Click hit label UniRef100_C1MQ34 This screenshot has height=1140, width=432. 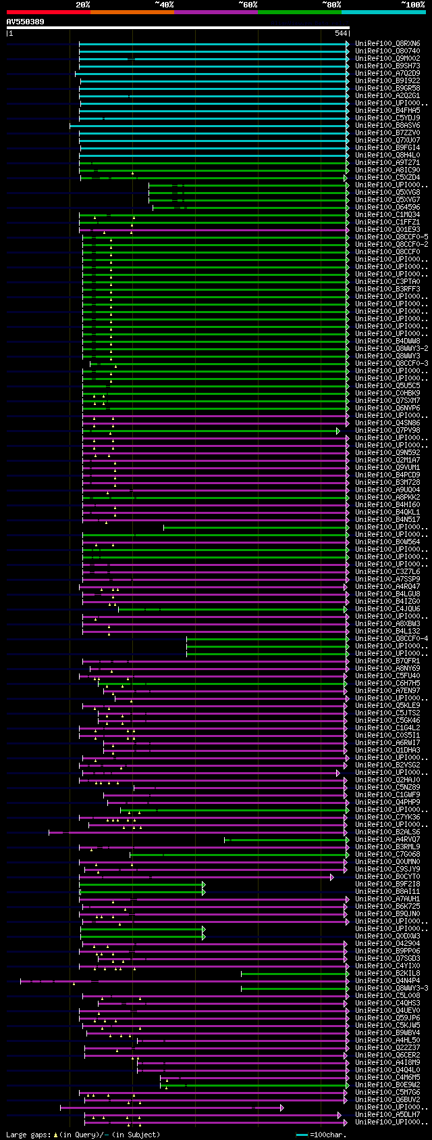(387, 214)
